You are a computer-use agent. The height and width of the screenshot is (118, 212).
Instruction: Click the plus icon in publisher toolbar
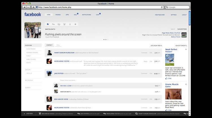pos(75,24)
